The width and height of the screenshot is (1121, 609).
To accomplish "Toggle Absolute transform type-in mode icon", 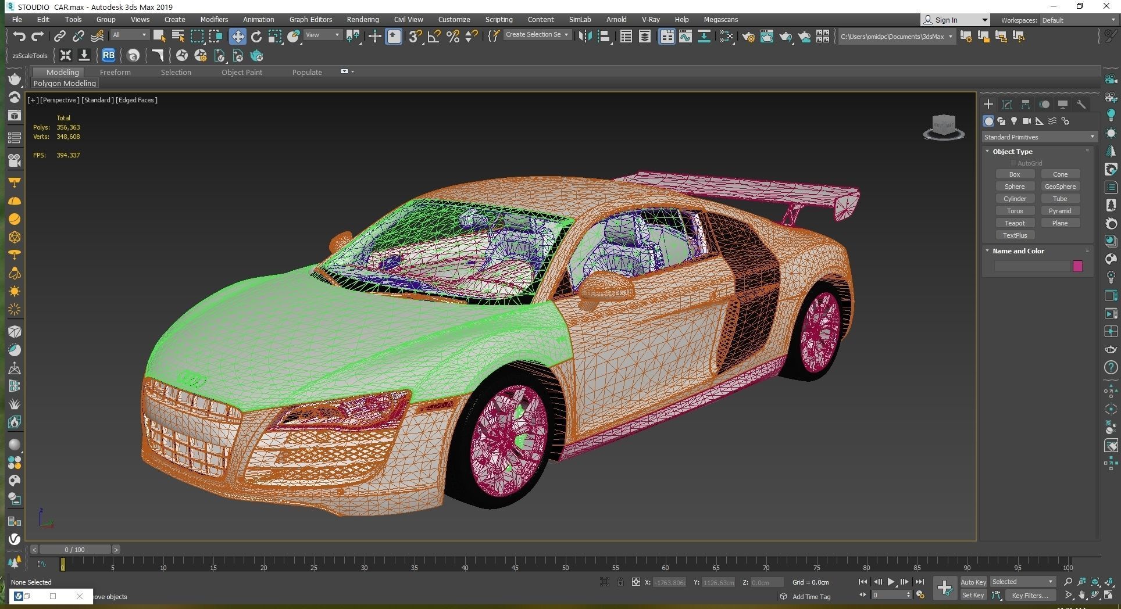I will (x=636, y=582).
